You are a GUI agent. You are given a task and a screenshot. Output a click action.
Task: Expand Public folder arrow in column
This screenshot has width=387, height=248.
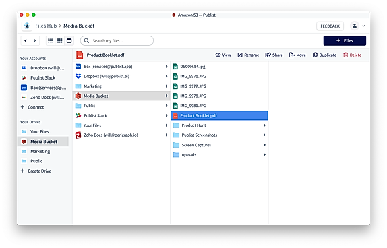pyautogui.click(x=167, y=106)
